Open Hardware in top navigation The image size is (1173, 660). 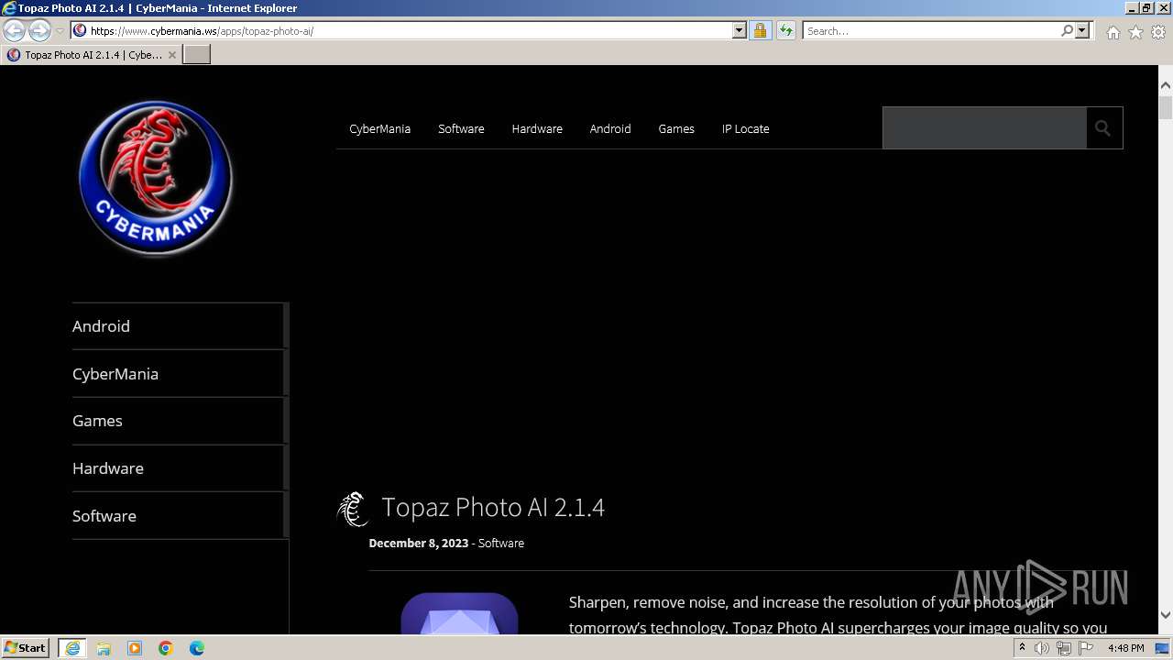pyautogui.click(x=537, y=128)
